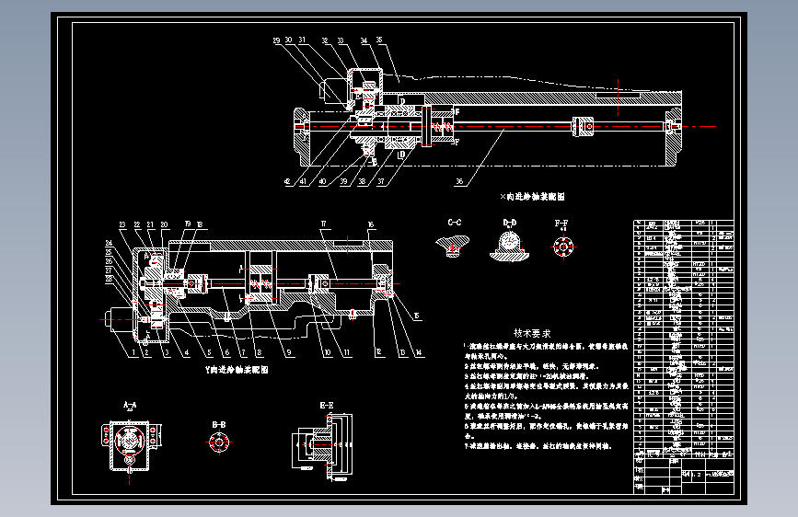Select the C-C section label
Screen dimensions: 798x517
pyautogui.click(x=455, y=223)
